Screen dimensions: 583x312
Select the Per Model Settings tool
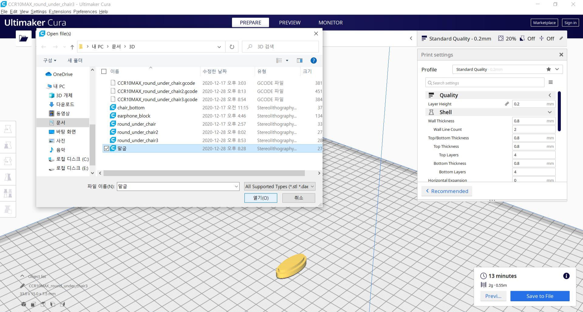(8, 193)
